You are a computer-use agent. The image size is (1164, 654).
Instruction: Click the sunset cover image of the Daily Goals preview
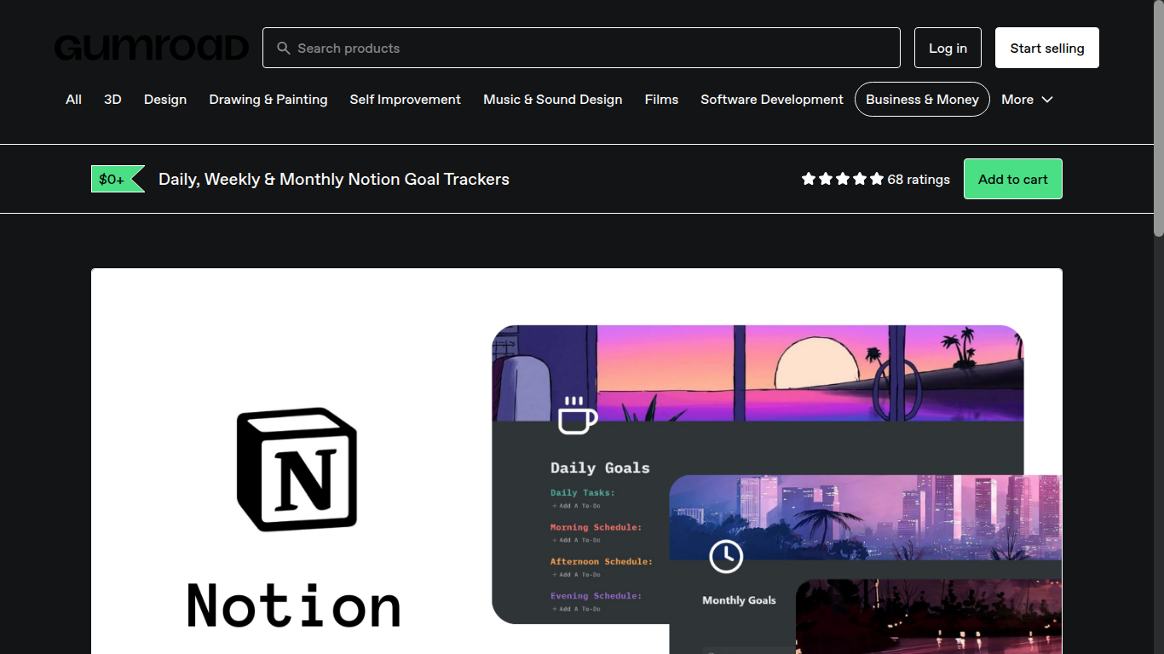[x=758, y=373]
